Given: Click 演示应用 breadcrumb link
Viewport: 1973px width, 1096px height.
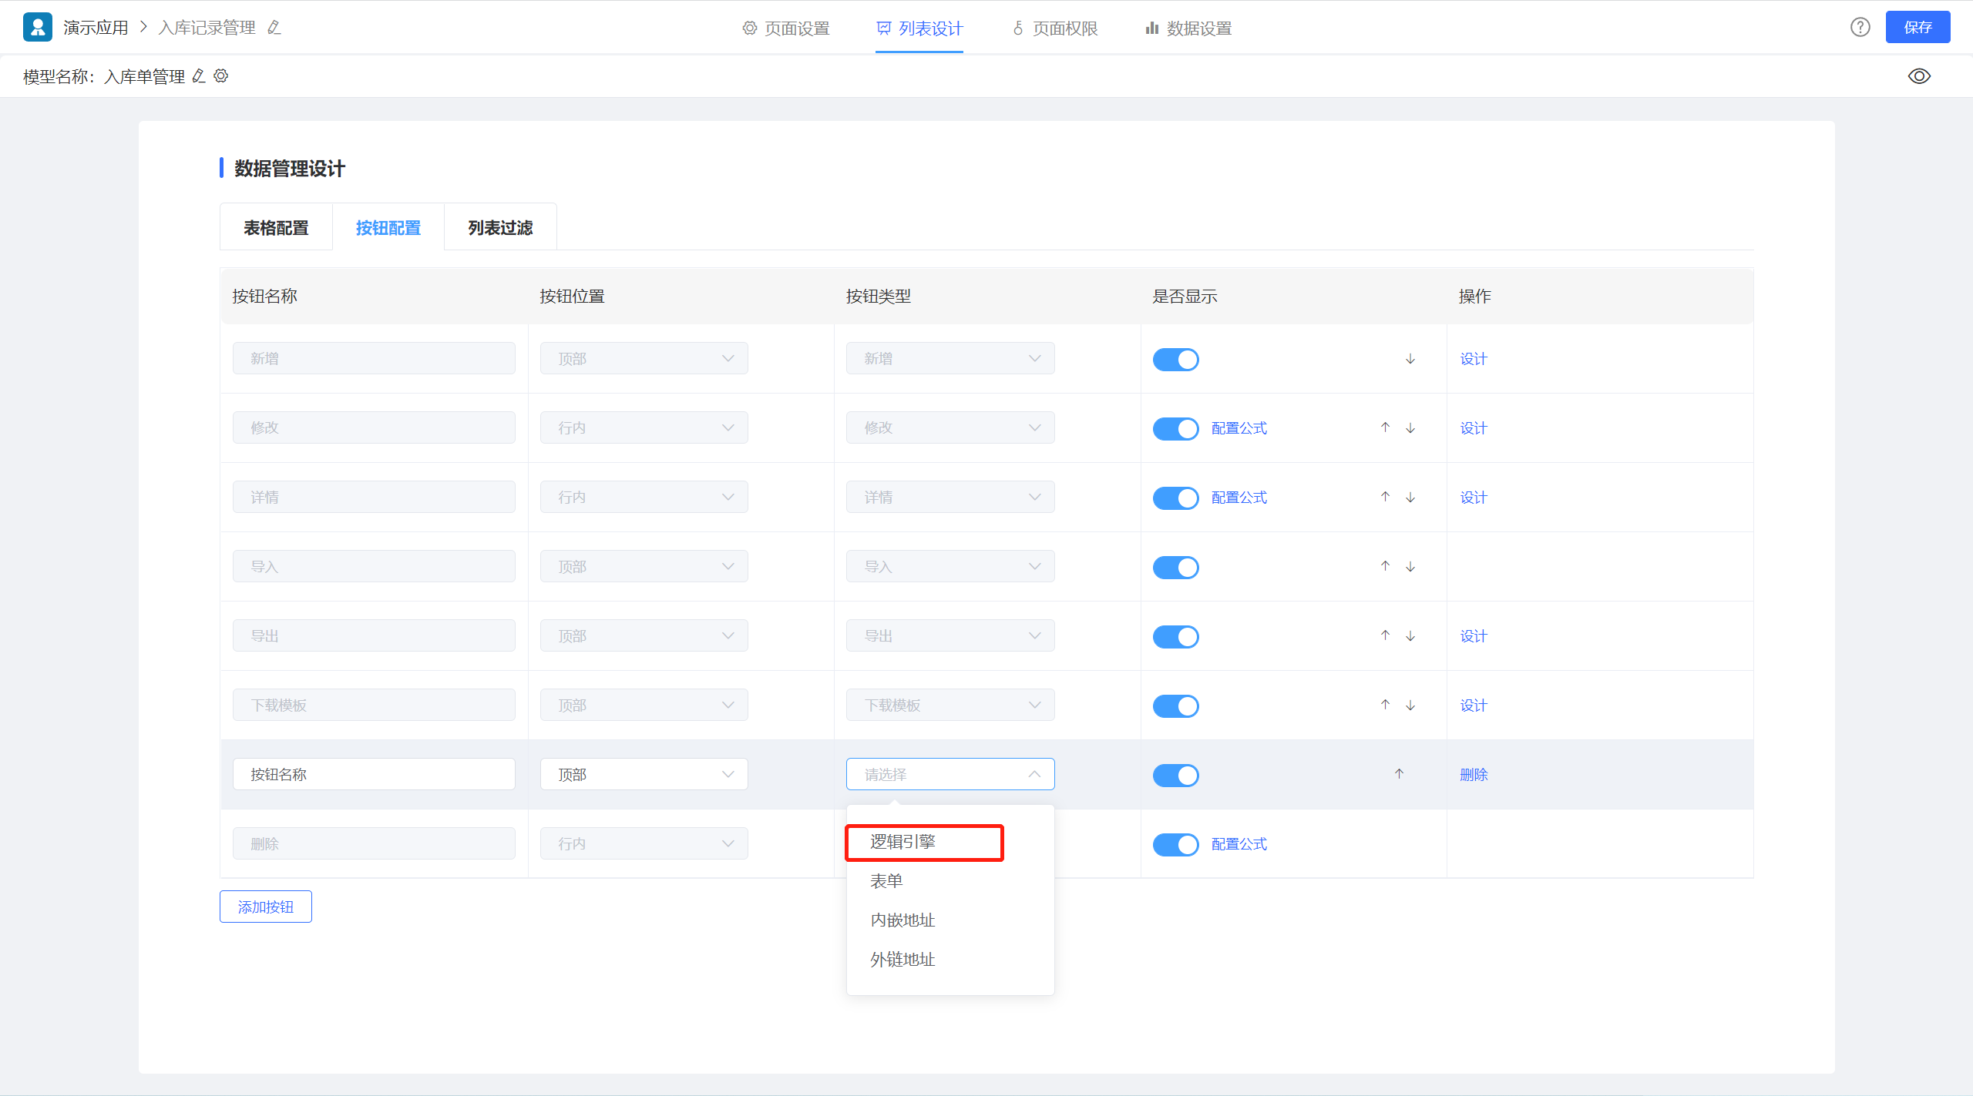Looking at the screenshot, I should pos(96,28).
